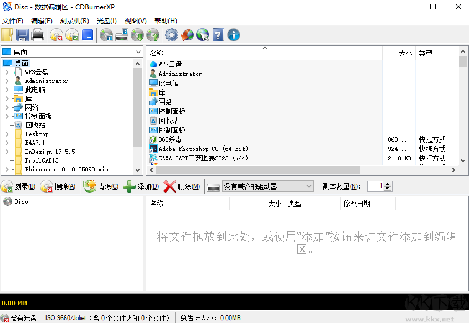
Task: Click the 没有光盘 status bar entry
Action: (x=19, y=318)
